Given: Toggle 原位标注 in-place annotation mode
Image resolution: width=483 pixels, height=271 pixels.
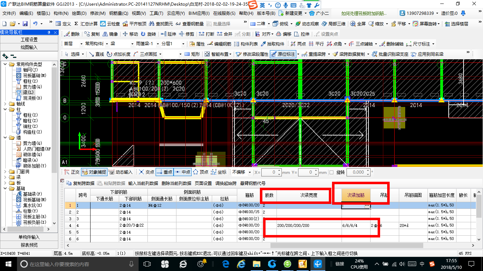Looking at the screenshot, I should (283, 54).
